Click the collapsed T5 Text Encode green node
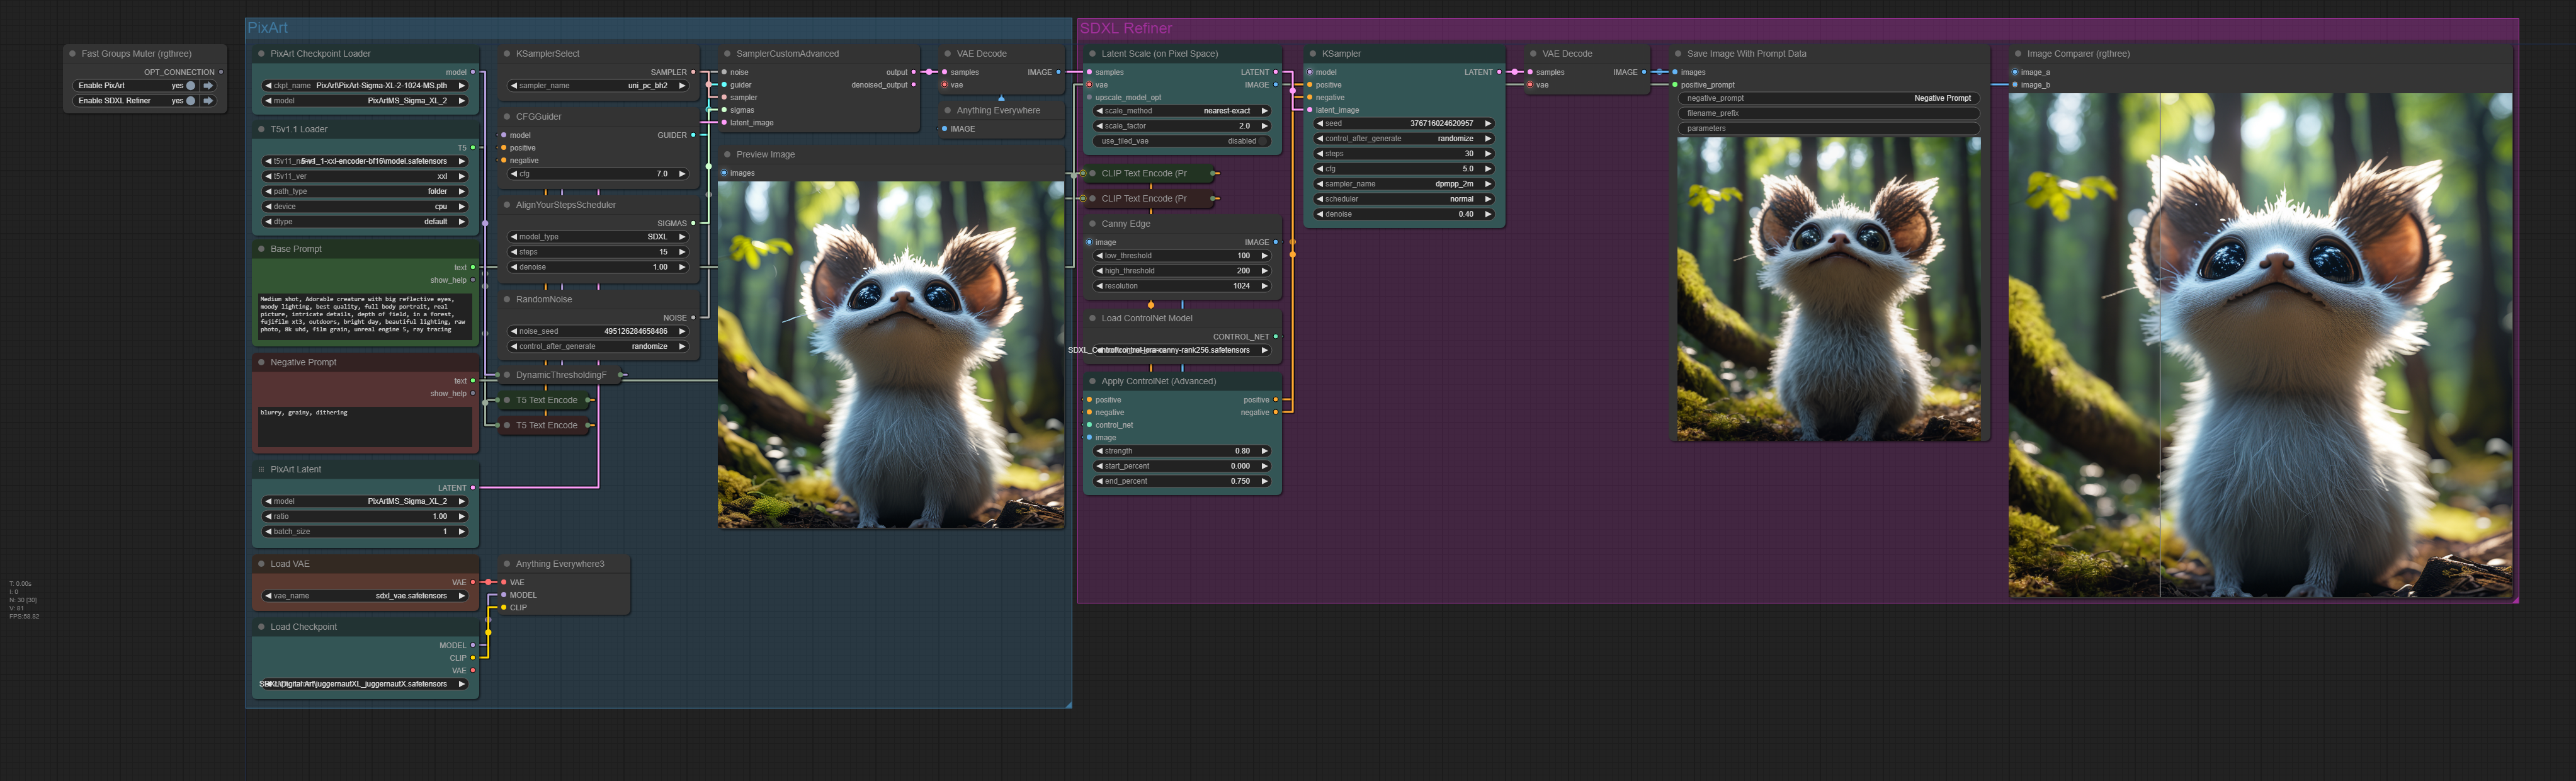Image resolution: width=2576 pixels, height=781 pixels. coord(547,400)
